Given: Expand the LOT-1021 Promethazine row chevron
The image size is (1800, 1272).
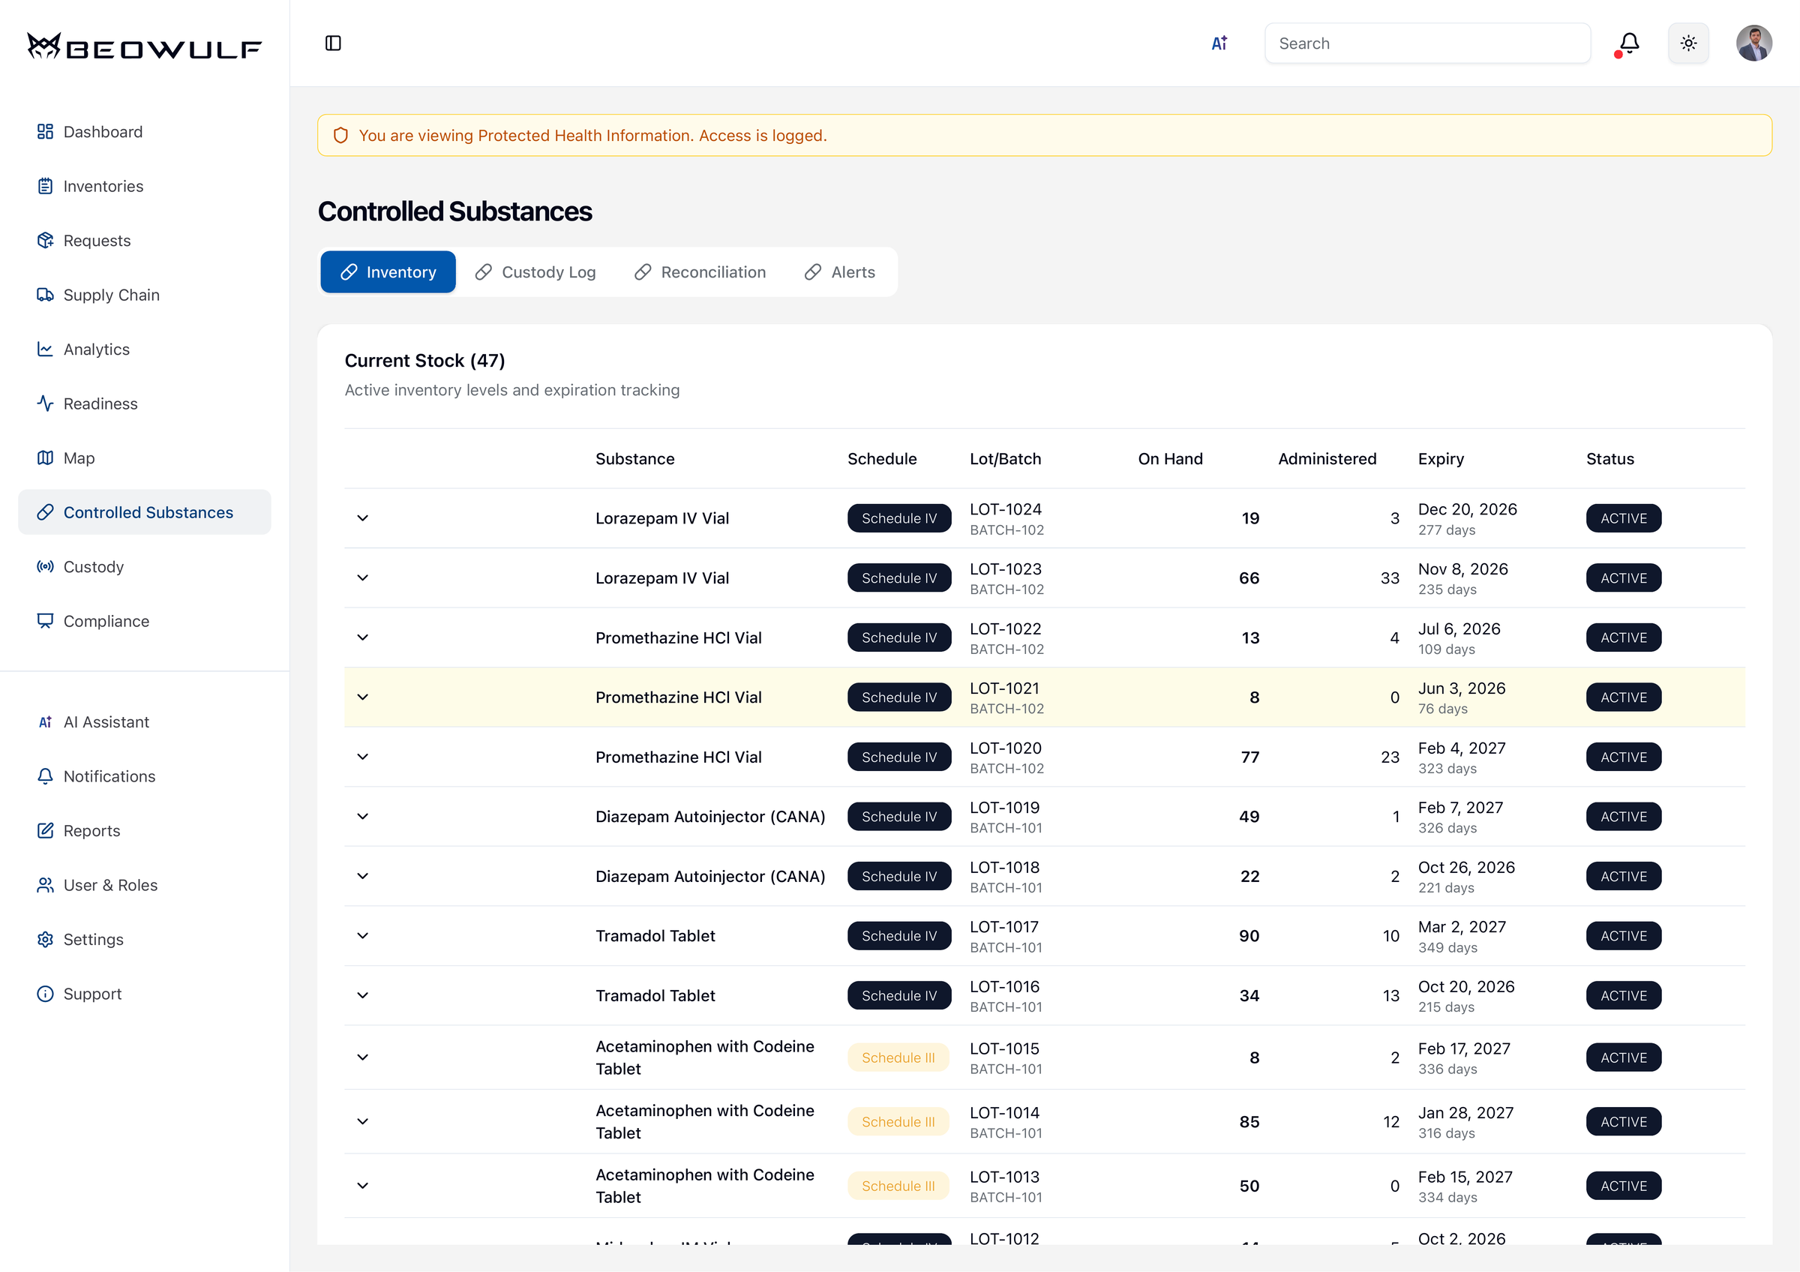Looking at the screenshot, I should coord(362,697).
